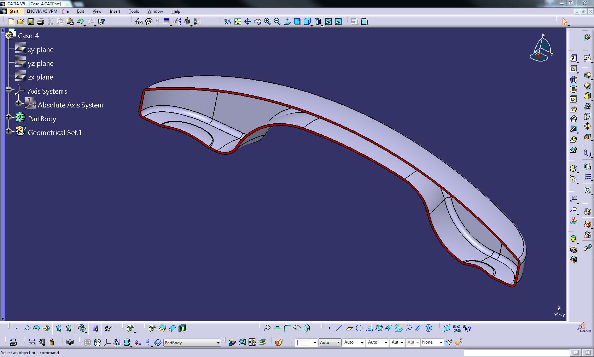Expand the Absolute Axis System node
This screenshot has width=594, height=357.
18,103
